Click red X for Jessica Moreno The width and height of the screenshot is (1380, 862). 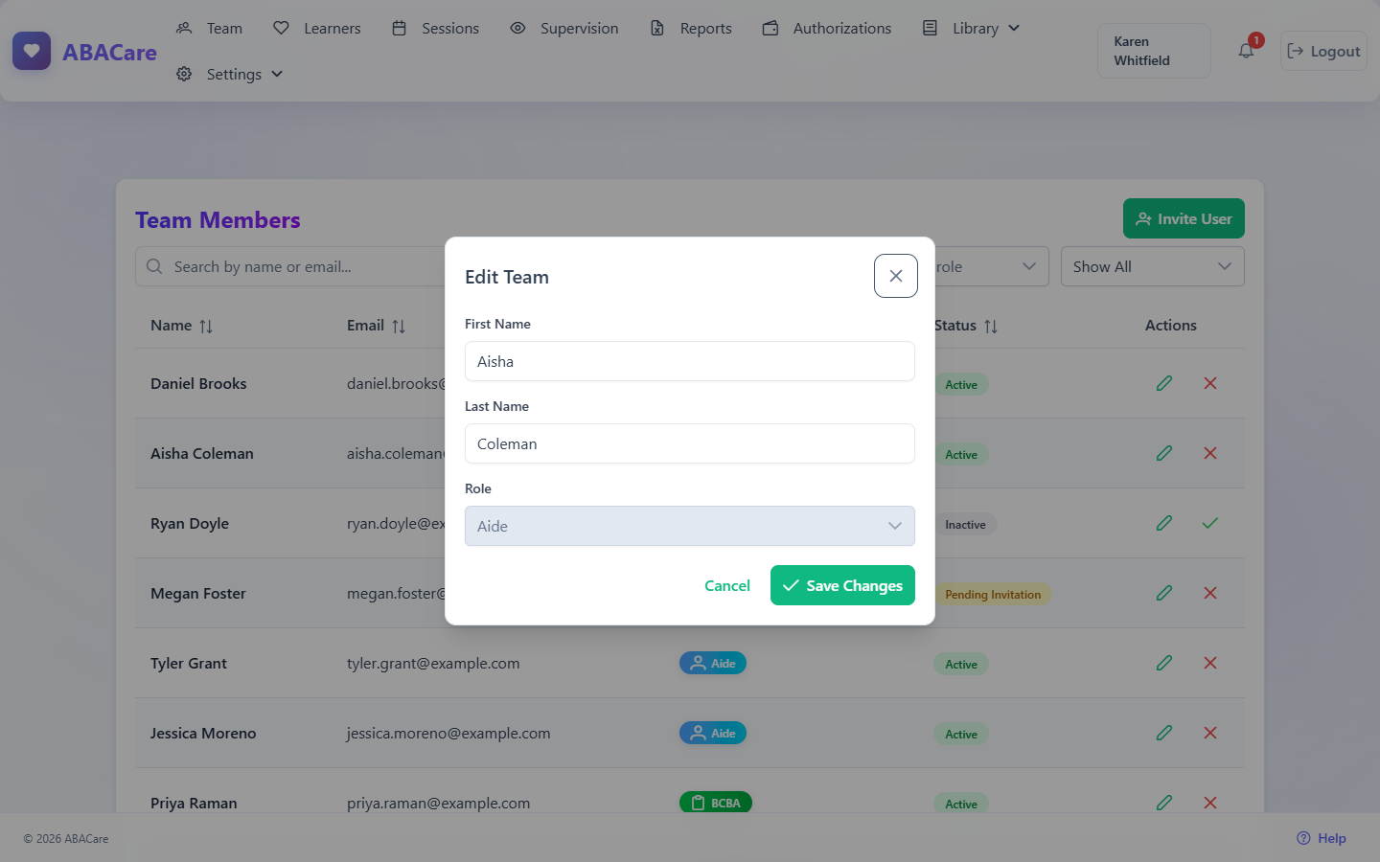tap(1210, 733)
